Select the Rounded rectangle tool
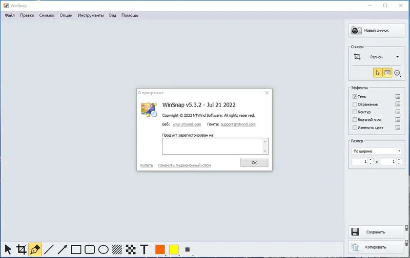 point(90,249)
